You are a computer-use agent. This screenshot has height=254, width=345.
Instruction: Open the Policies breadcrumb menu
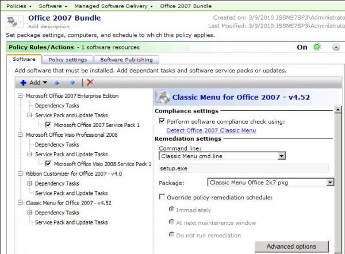pyautogui.click(x=19, y=6)
